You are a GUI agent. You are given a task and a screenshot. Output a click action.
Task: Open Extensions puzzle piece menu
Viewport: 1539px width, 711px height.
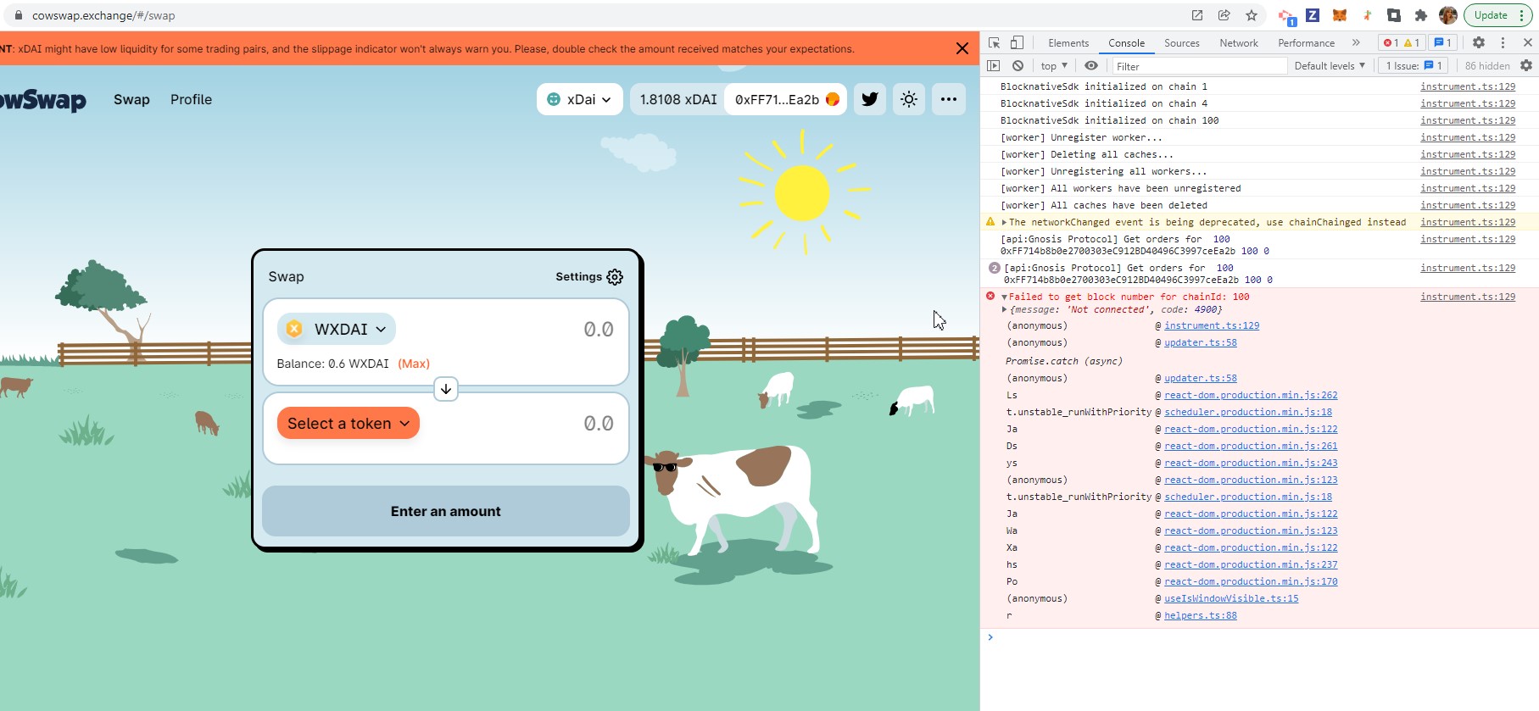pos(1421,15)
